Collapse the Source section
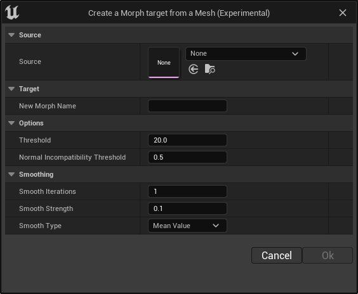Screen dimensions: 358x294 [x=11, y=35]
